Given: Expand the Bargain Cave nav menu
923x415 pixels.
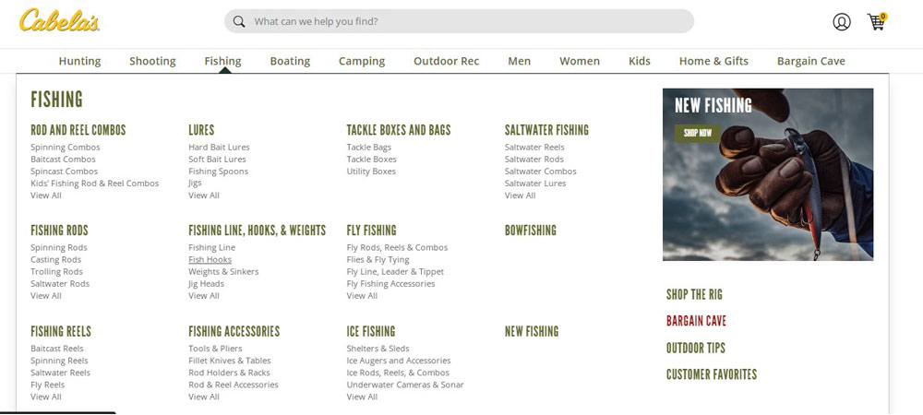Looking at the screenshot, I should pyautogui.click(x=810, y=61).
